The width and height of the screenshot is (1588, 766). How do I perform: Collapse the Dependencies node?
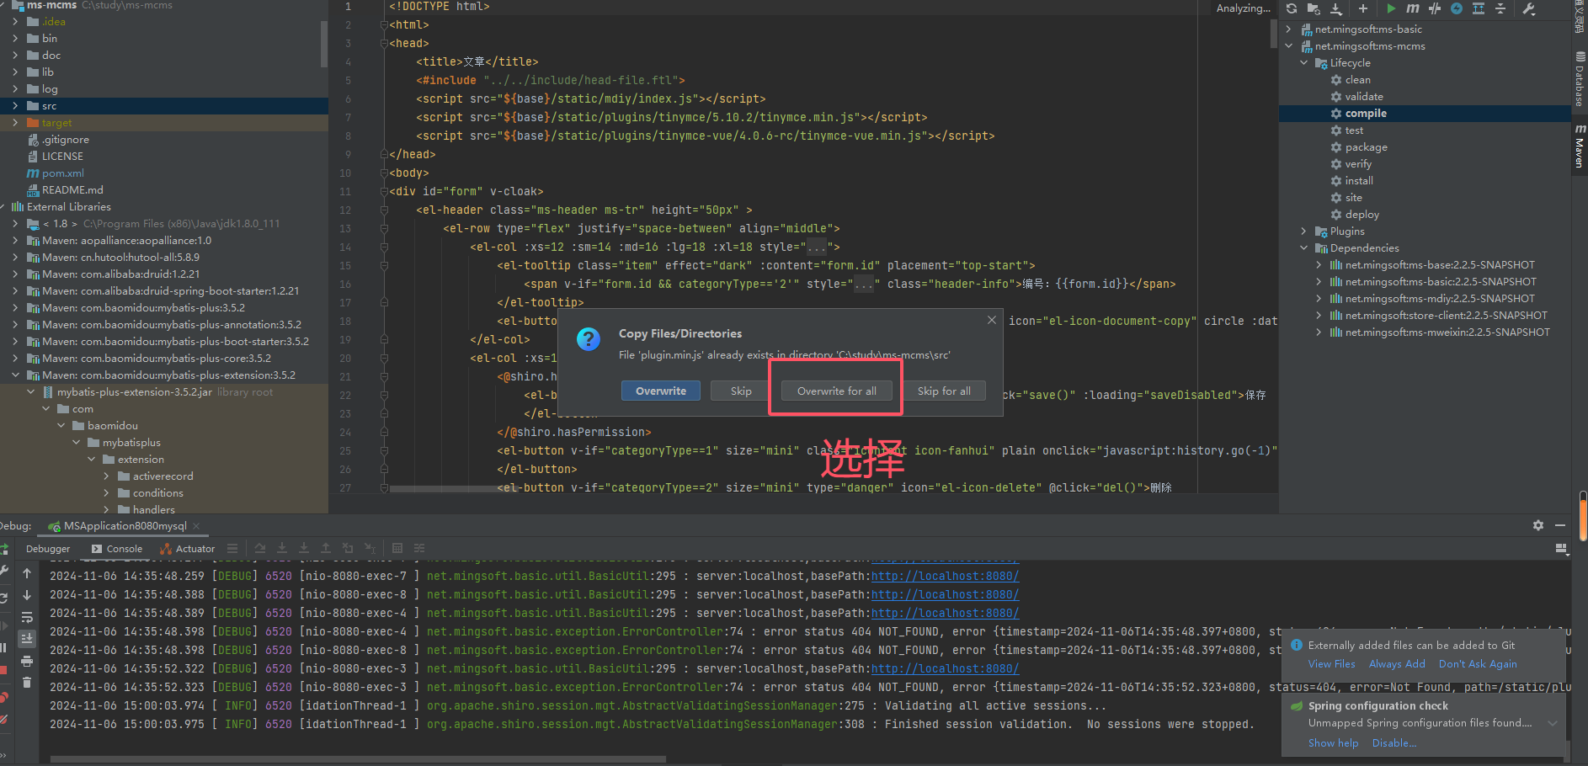click(1303, 248)
